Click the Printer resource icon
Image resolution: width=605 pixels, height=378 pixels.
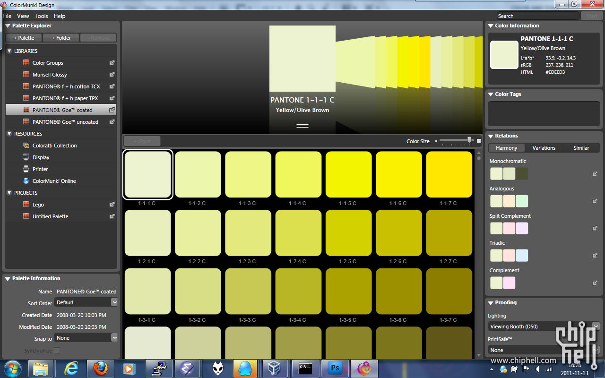(x=26, y=169)
